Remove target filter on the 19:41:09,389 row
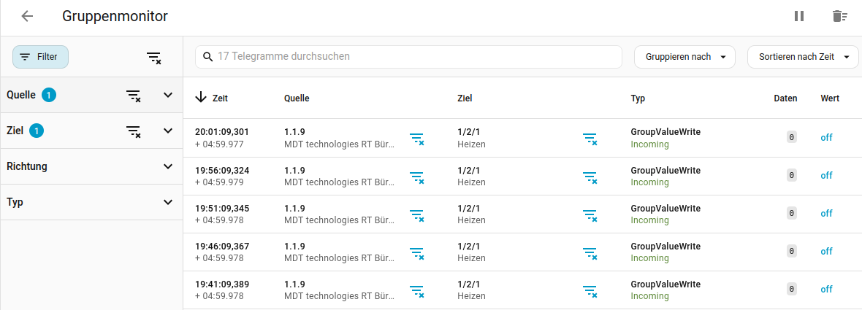 coord(590,290)
